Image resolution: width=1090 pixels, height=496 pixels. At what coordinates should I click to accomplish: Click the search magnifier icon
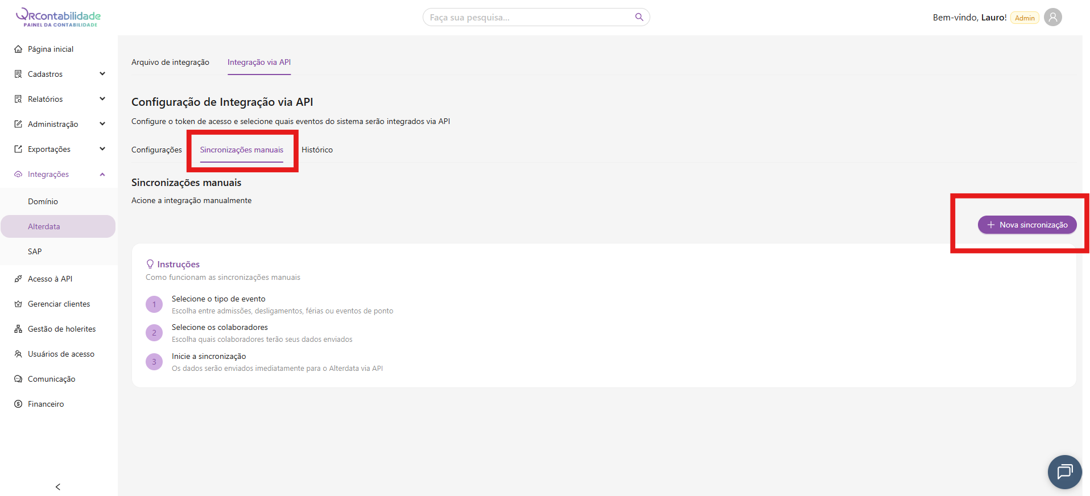click(x=639, y=17)
